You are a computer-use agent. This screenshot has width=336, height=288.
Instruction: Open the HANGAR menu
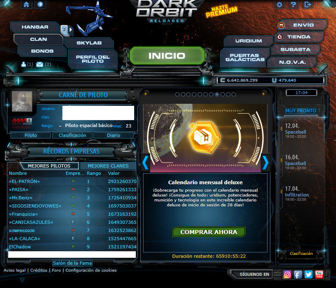click(35, 27)
